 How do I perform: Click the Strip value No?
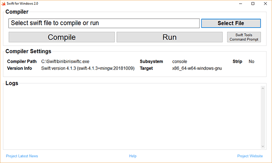pyautogui.click(x=251, y=62)
